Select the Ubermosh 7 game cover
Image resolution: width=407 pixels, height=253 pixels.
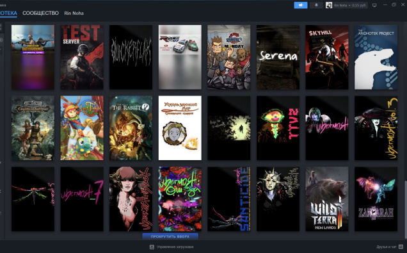coord(82,199)
